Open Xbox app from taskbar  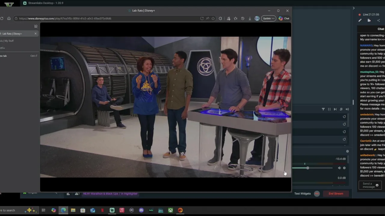(171, 210)
